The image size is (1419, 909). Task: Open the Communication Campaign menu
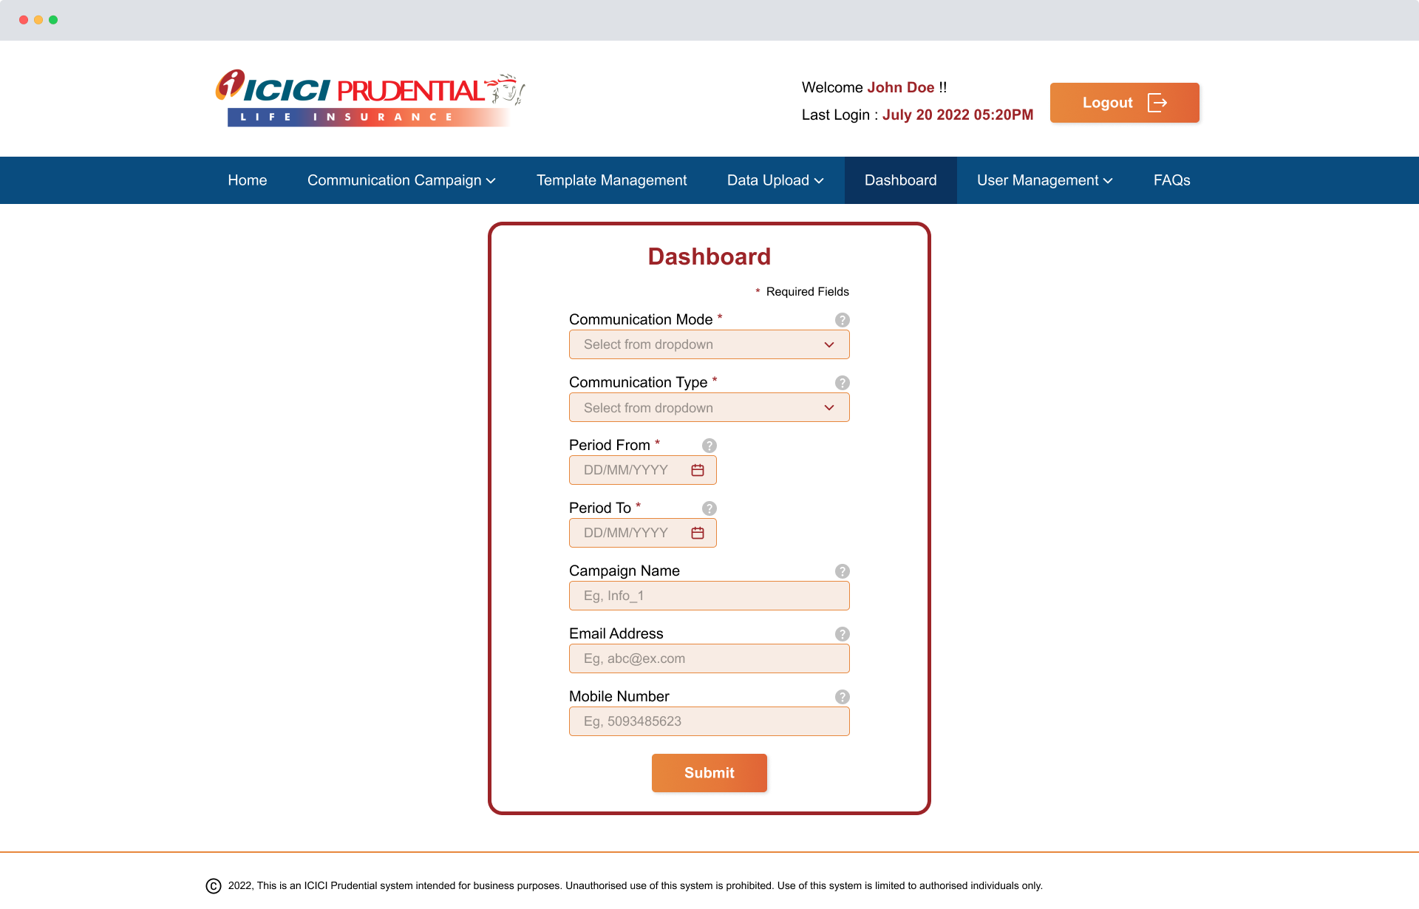[x=401, y=180]
